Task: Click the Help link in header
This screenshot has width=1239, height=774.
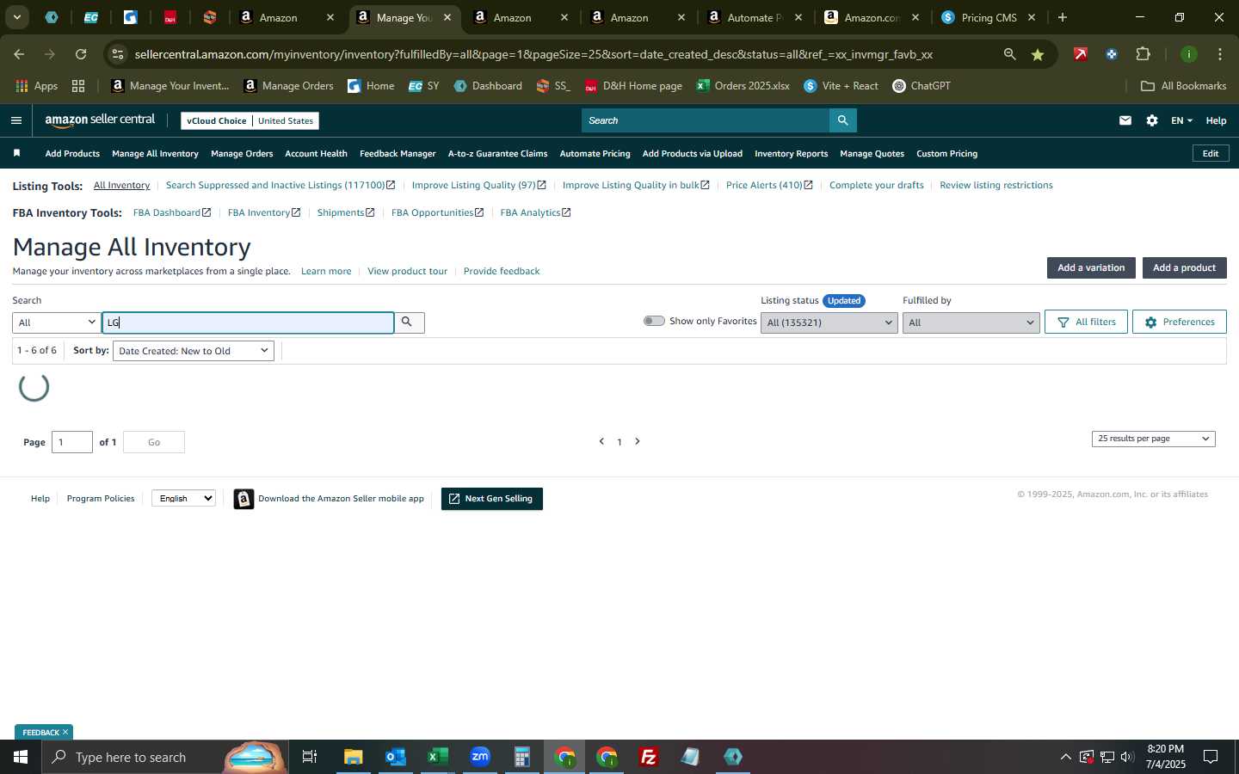Action: (x=1216, y=120)
